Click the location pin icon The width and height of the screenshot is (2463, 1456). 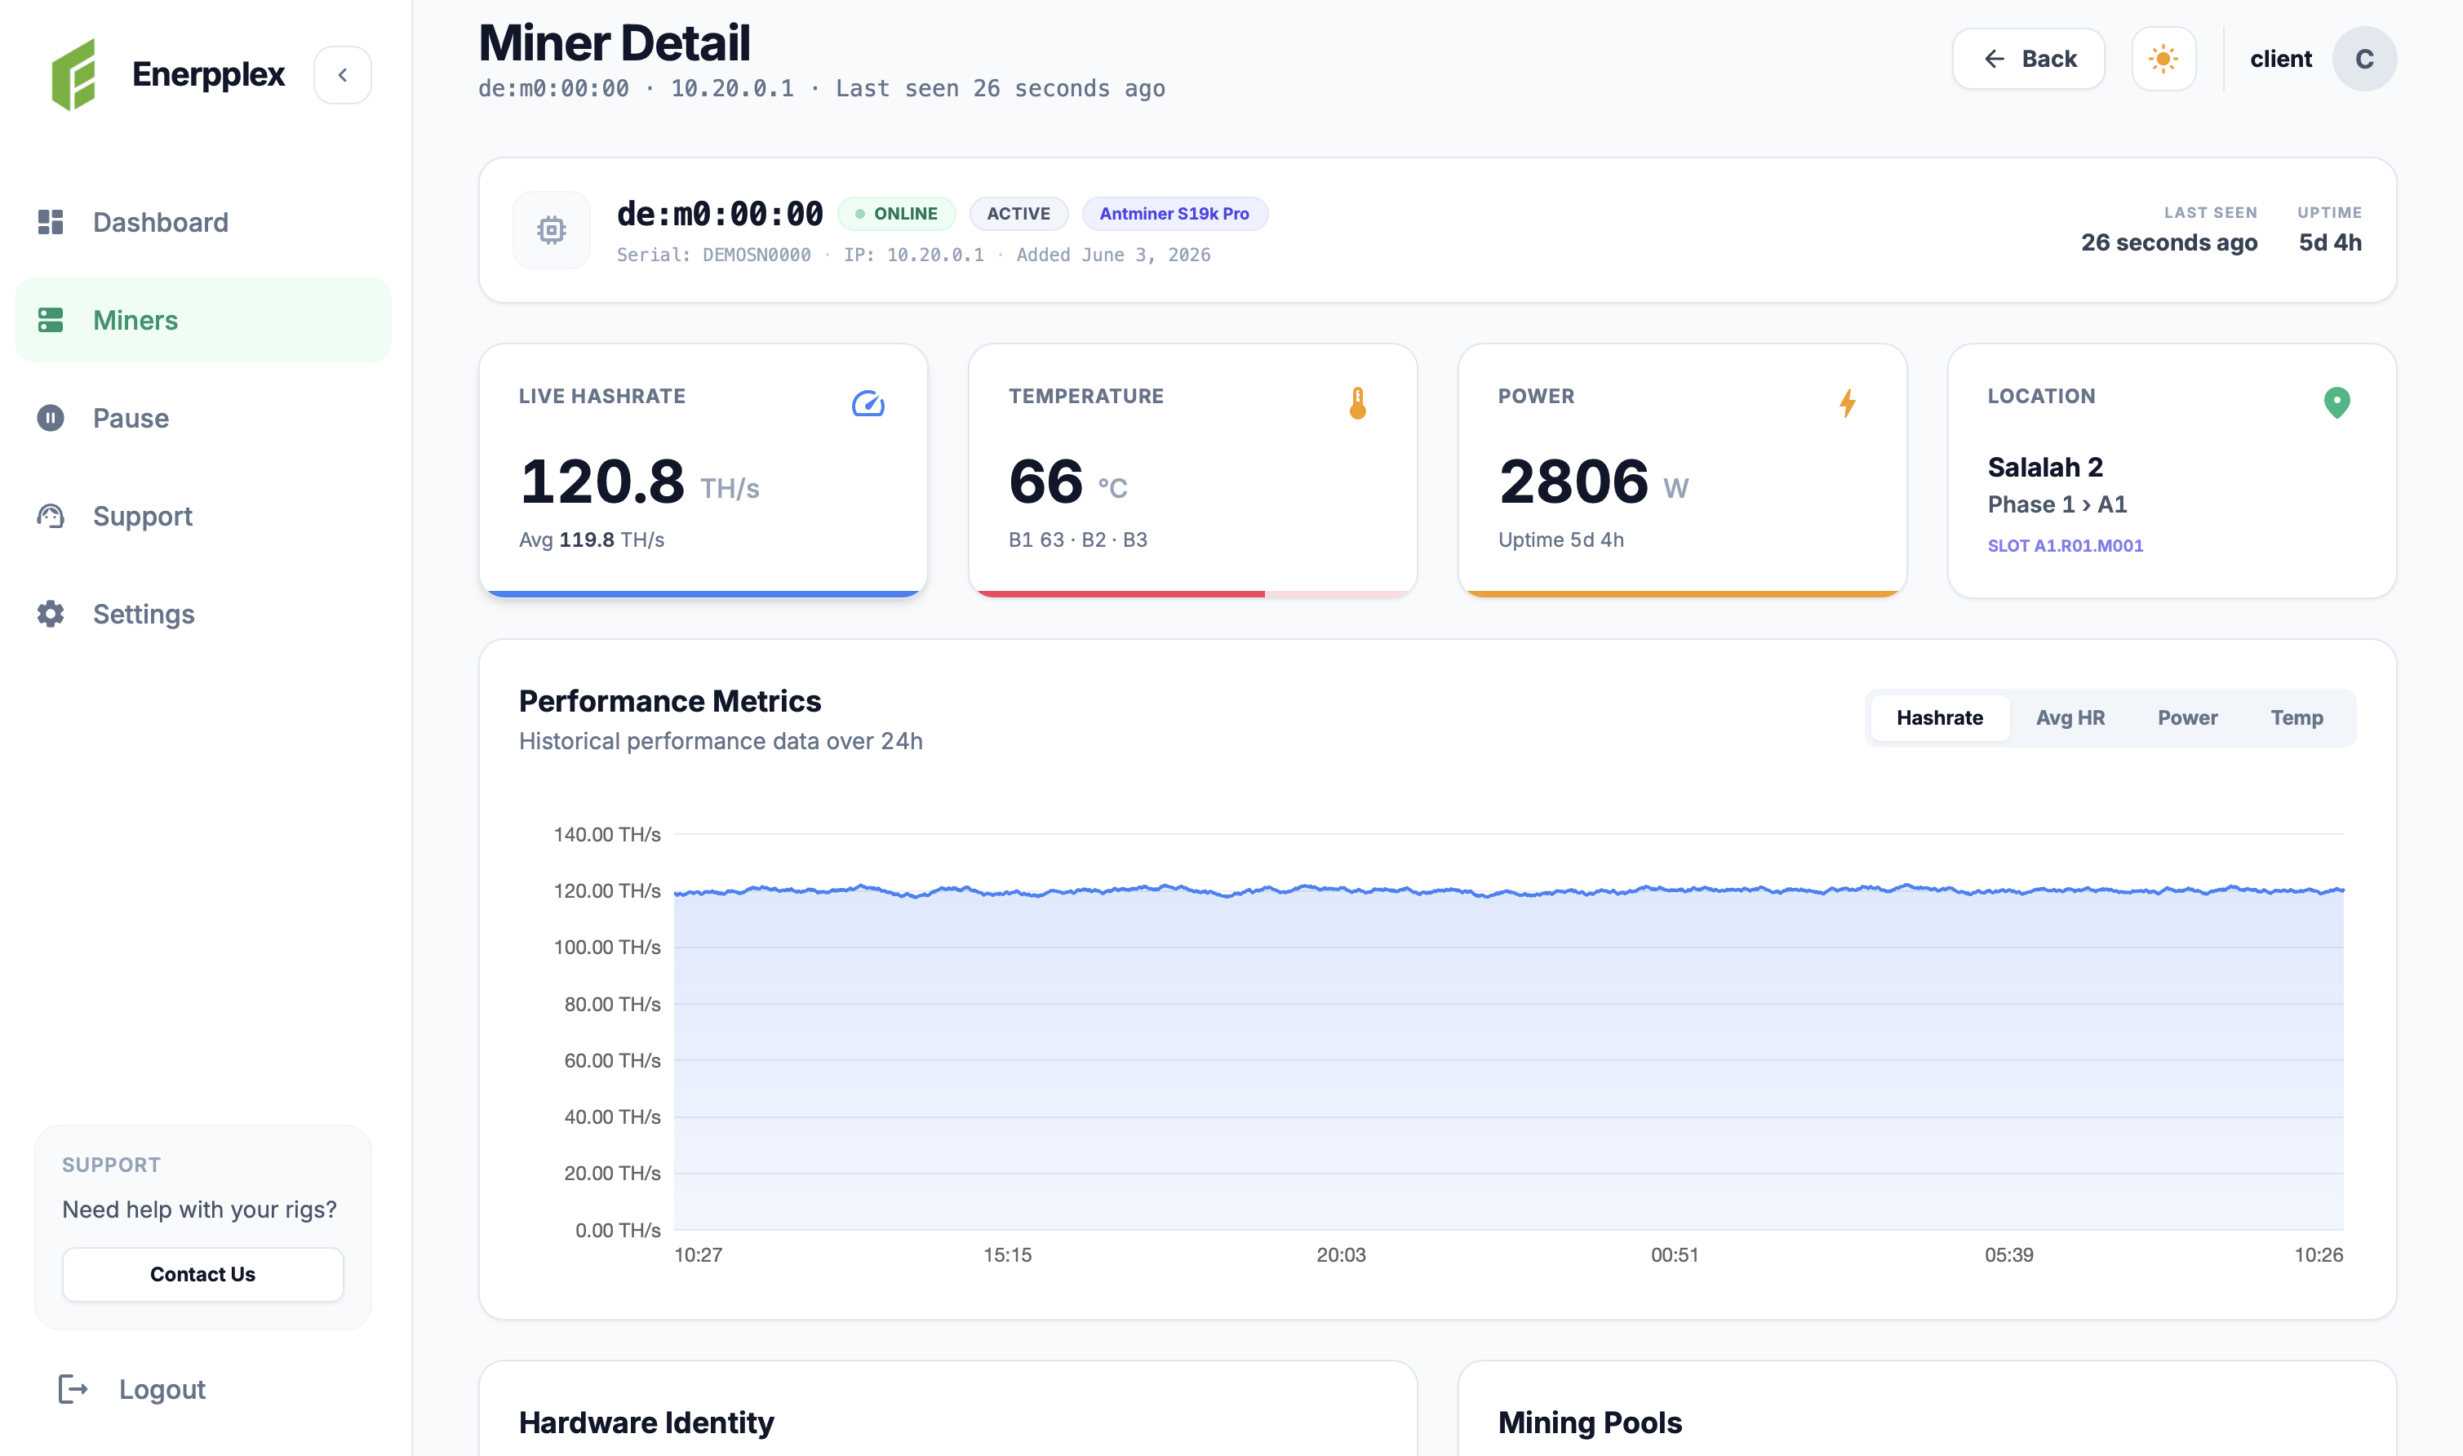[x=2337, y=402]
